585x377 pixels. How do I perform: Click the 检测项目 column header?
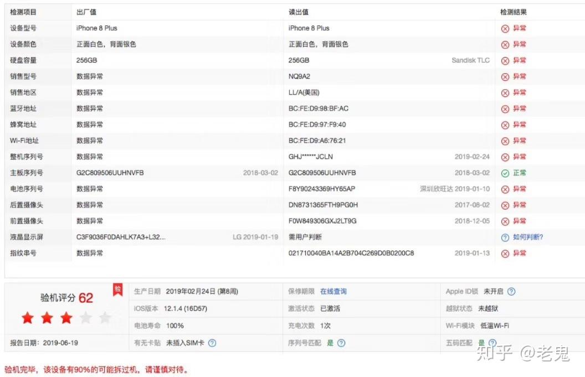[23, 12]
